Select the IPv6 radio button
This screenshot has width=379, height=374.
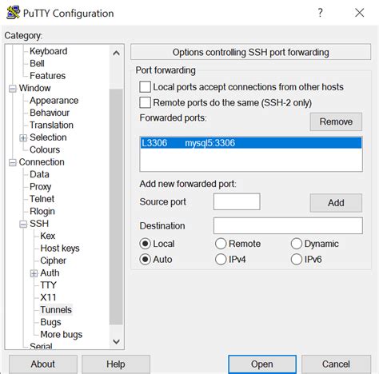coord(297,259)
